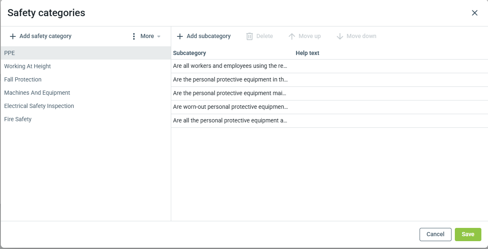This screenshot has height=249, width=488.
Task: Open the Fire Safety category
Action: tap(18, 119)
